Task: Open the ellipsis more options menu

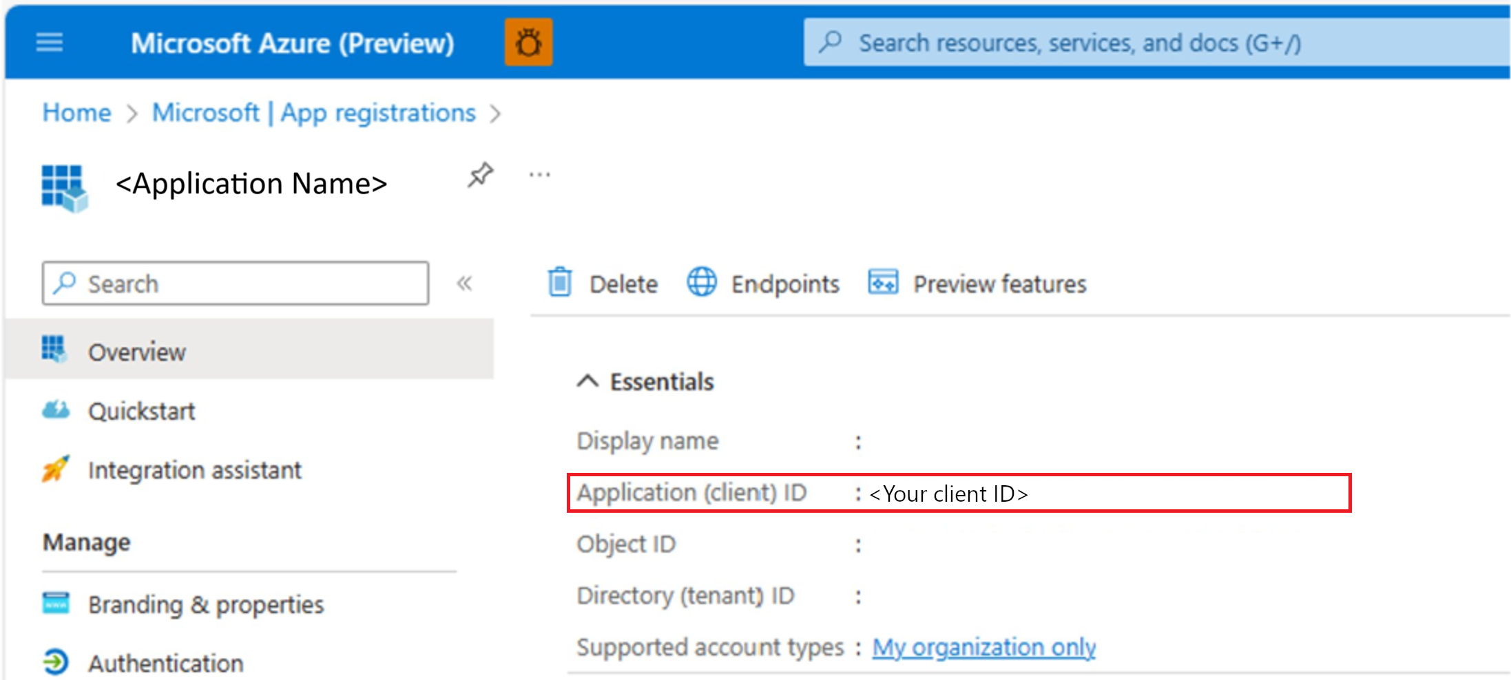Action: tap(539, 175)
